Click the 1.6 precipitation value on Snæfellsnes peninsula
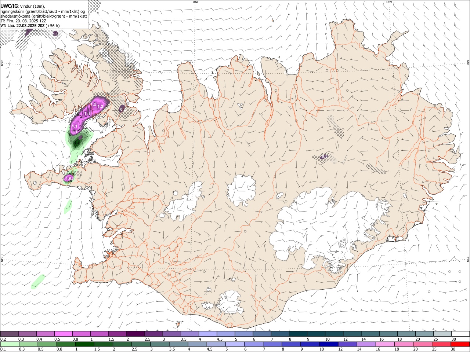The height and width of the screenshot is (352, 470). [68, 179]
